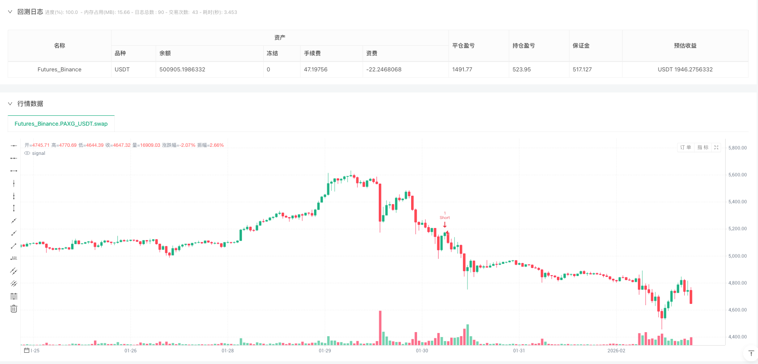Switch to the Futures_Binance.PAXG_USDT.swap tab

(61, 124)
